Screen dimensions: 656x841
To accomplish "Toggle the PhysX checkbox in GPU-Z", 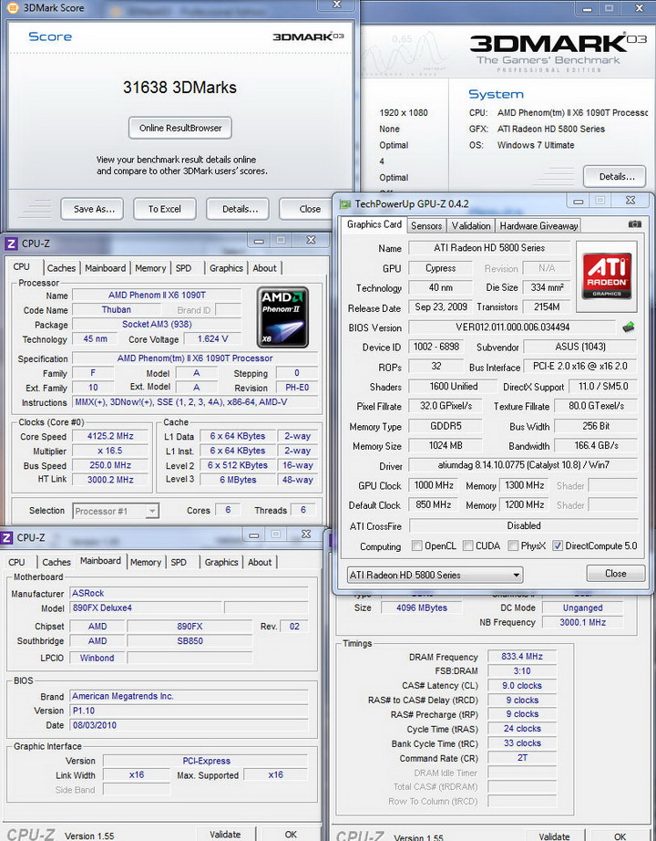I will click(x=513, y=545).
